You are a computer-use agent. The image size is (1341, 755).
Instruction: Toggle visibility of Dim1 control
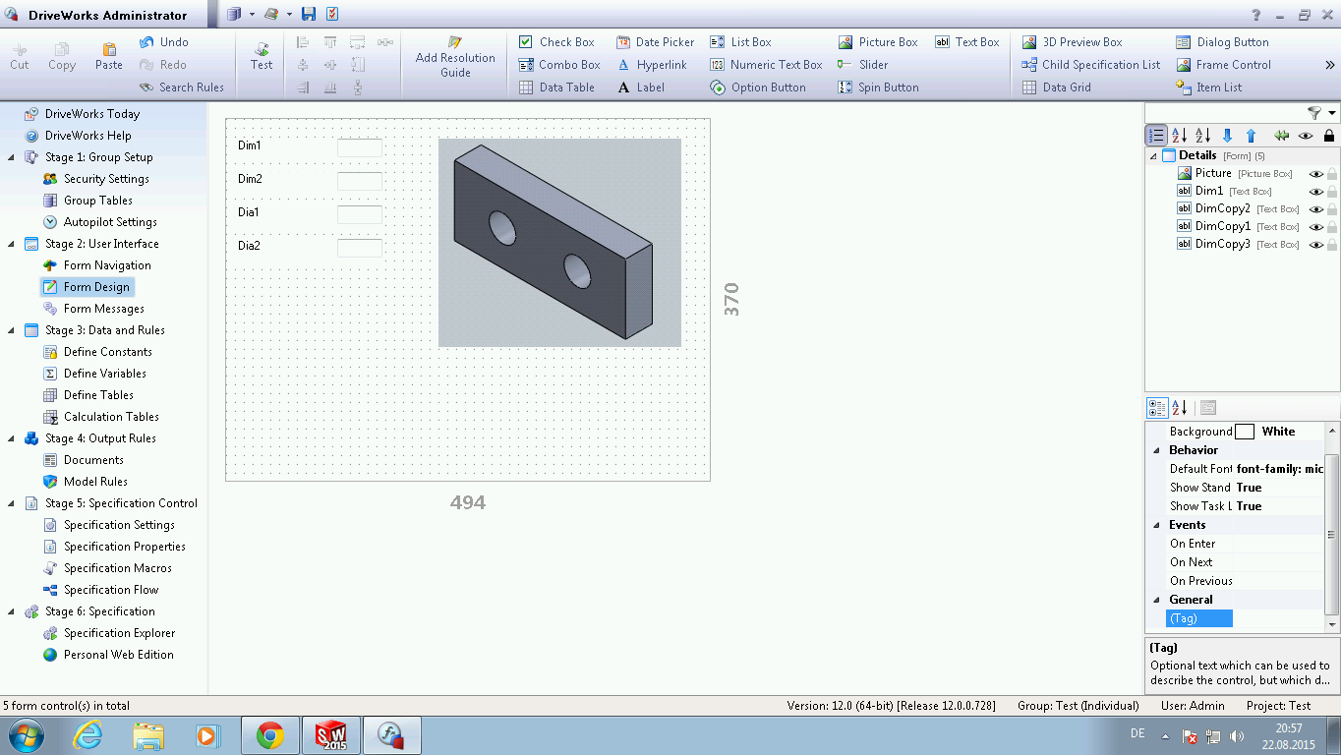coord(1315,192)
